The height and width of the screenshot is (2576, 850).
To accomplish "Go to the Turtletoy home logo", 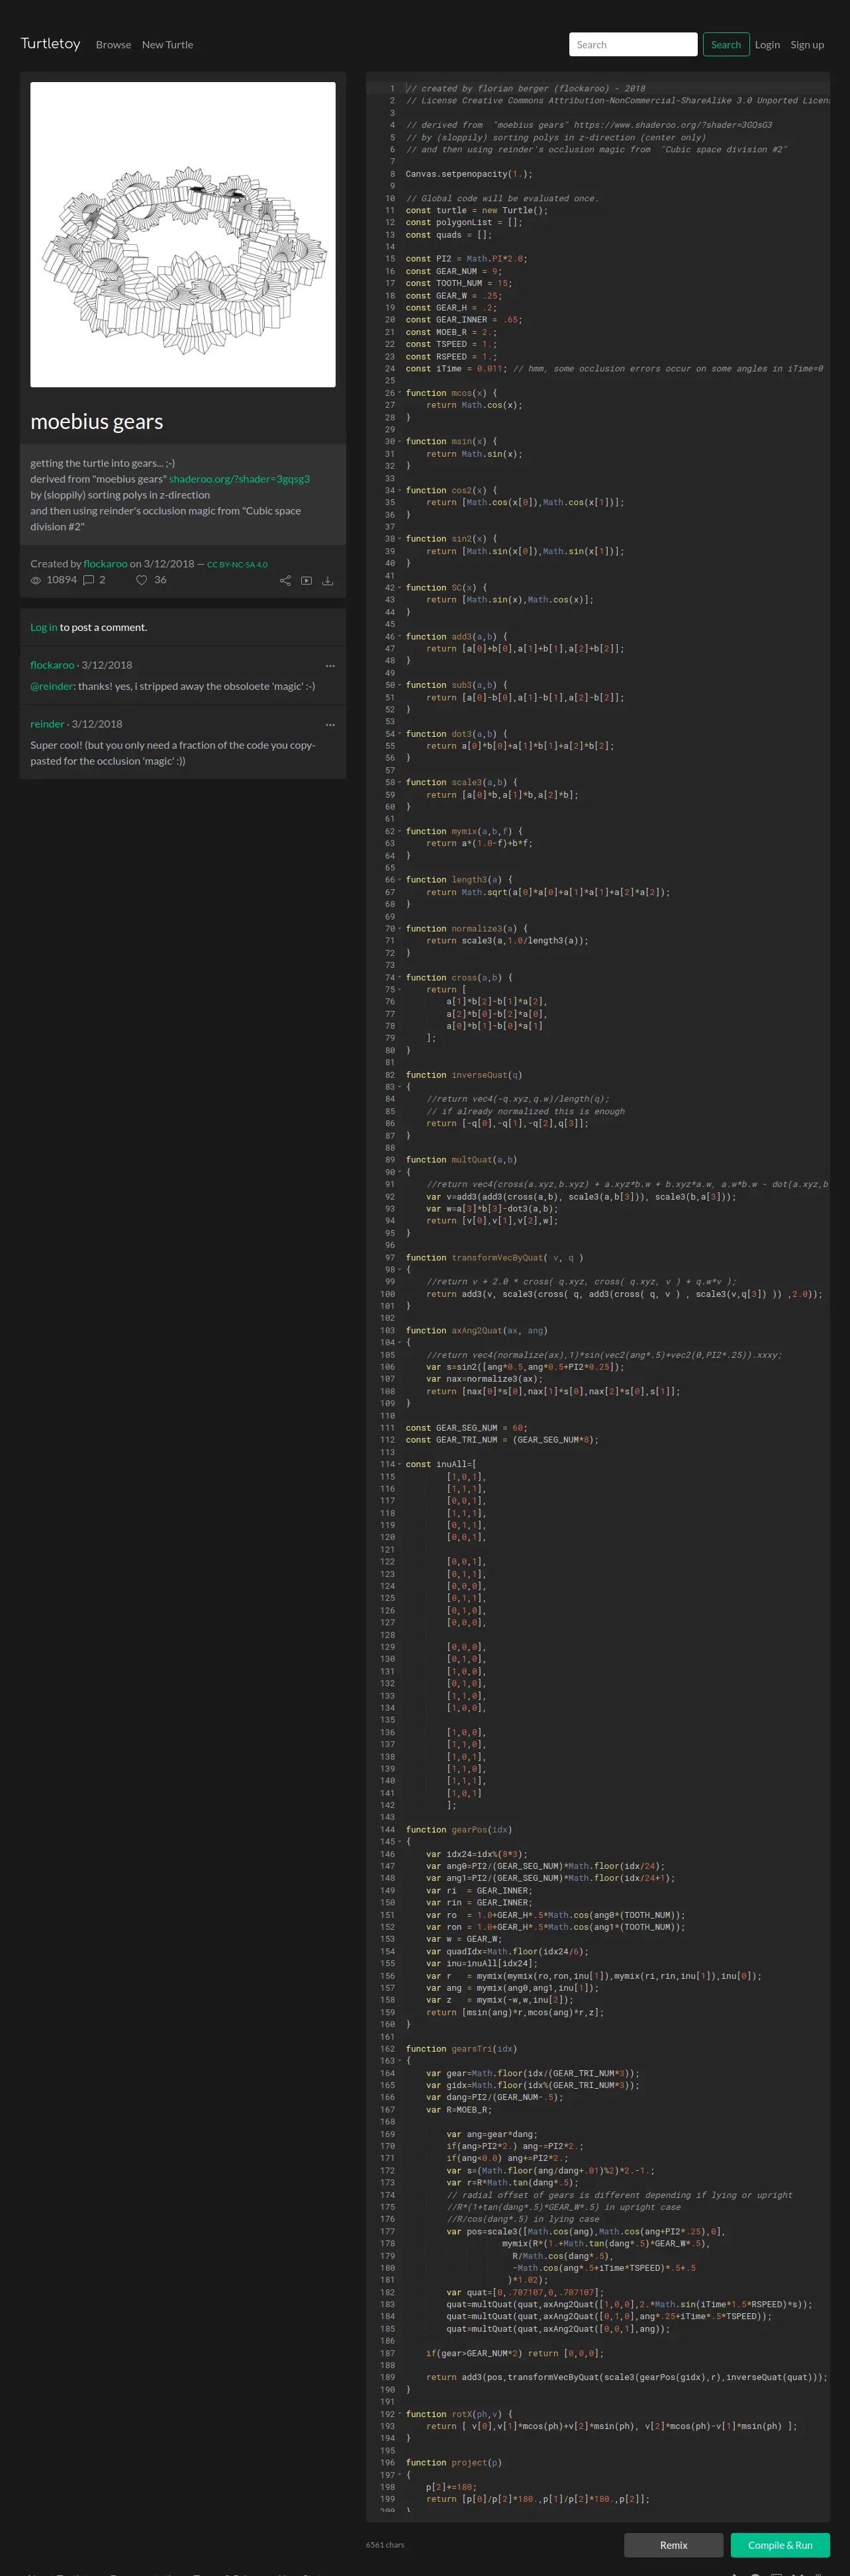I will [50, 44].
